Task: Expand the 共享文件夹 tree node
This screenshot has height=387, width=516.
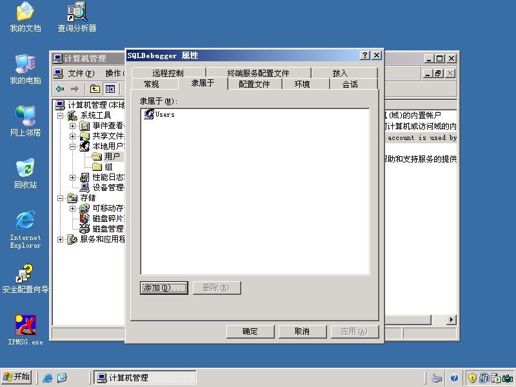Action: pyautogui.click(x=72, y=136)
